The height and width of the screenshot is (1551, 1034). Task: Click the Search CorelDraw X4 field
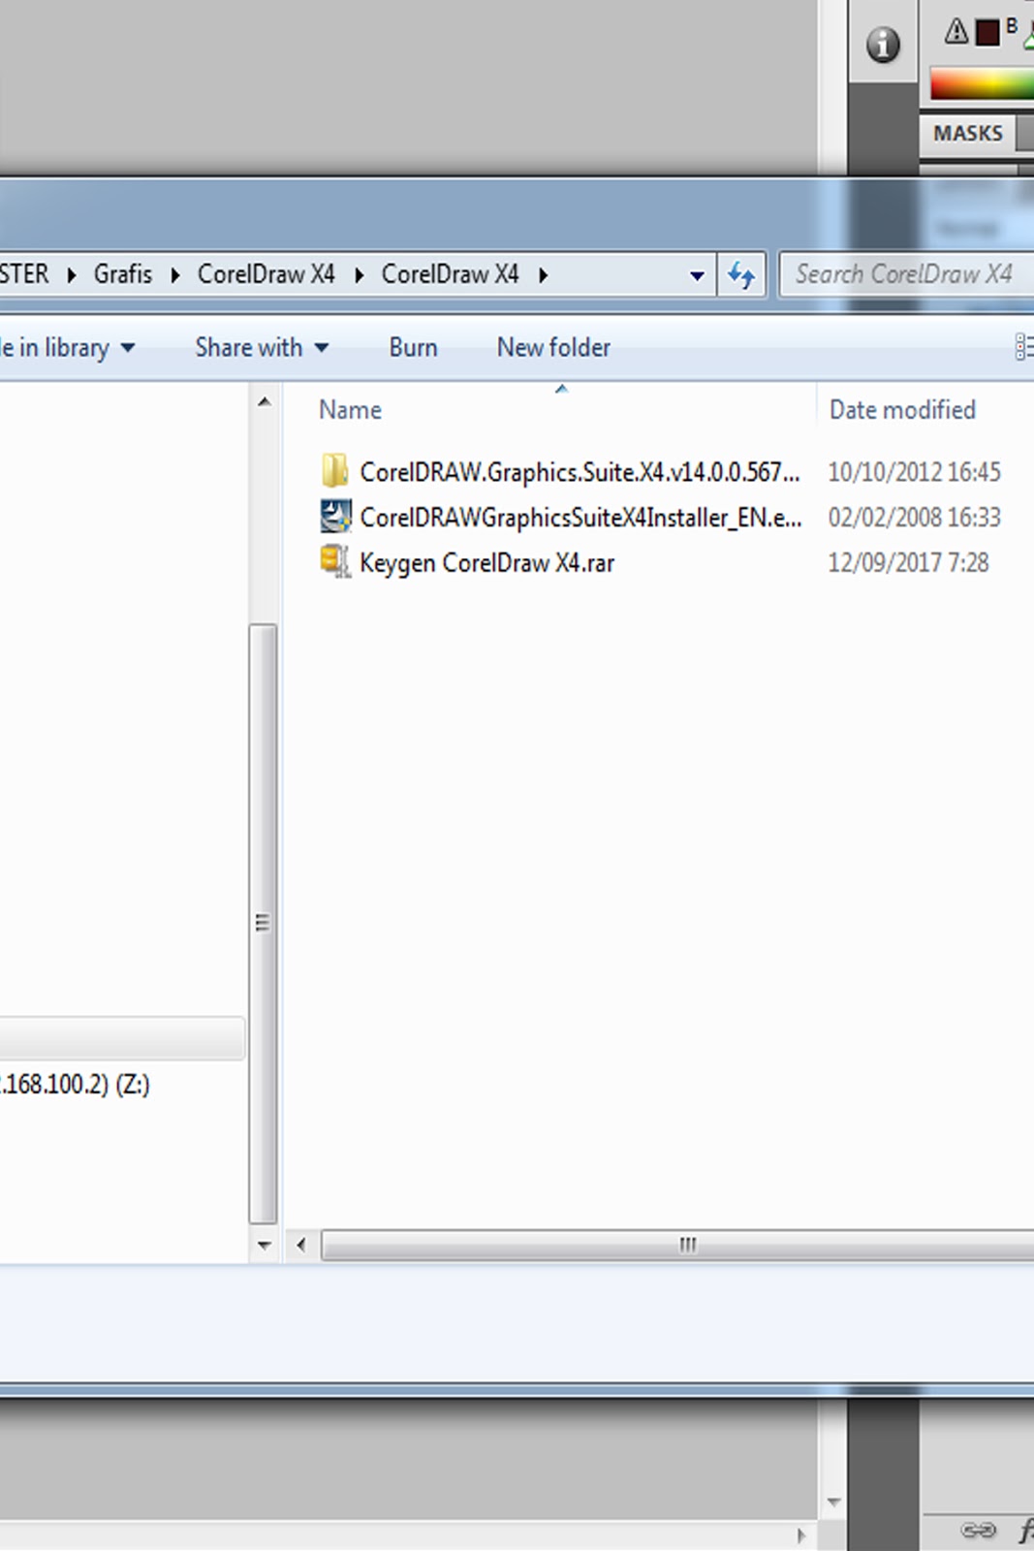click(x=908, y=275)
